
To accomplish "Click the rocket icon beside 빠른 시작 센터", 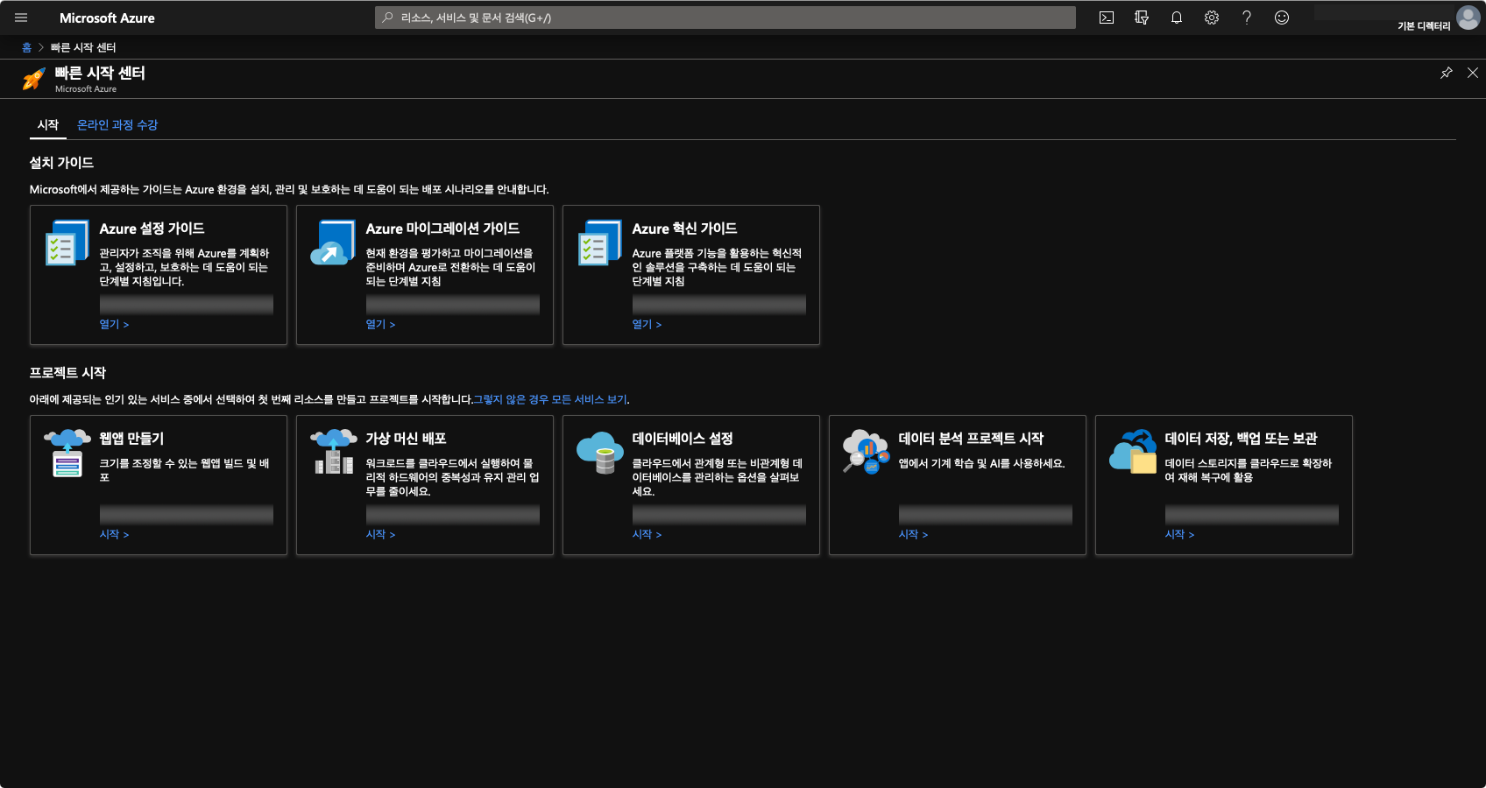I will click(x=34, y=79).
